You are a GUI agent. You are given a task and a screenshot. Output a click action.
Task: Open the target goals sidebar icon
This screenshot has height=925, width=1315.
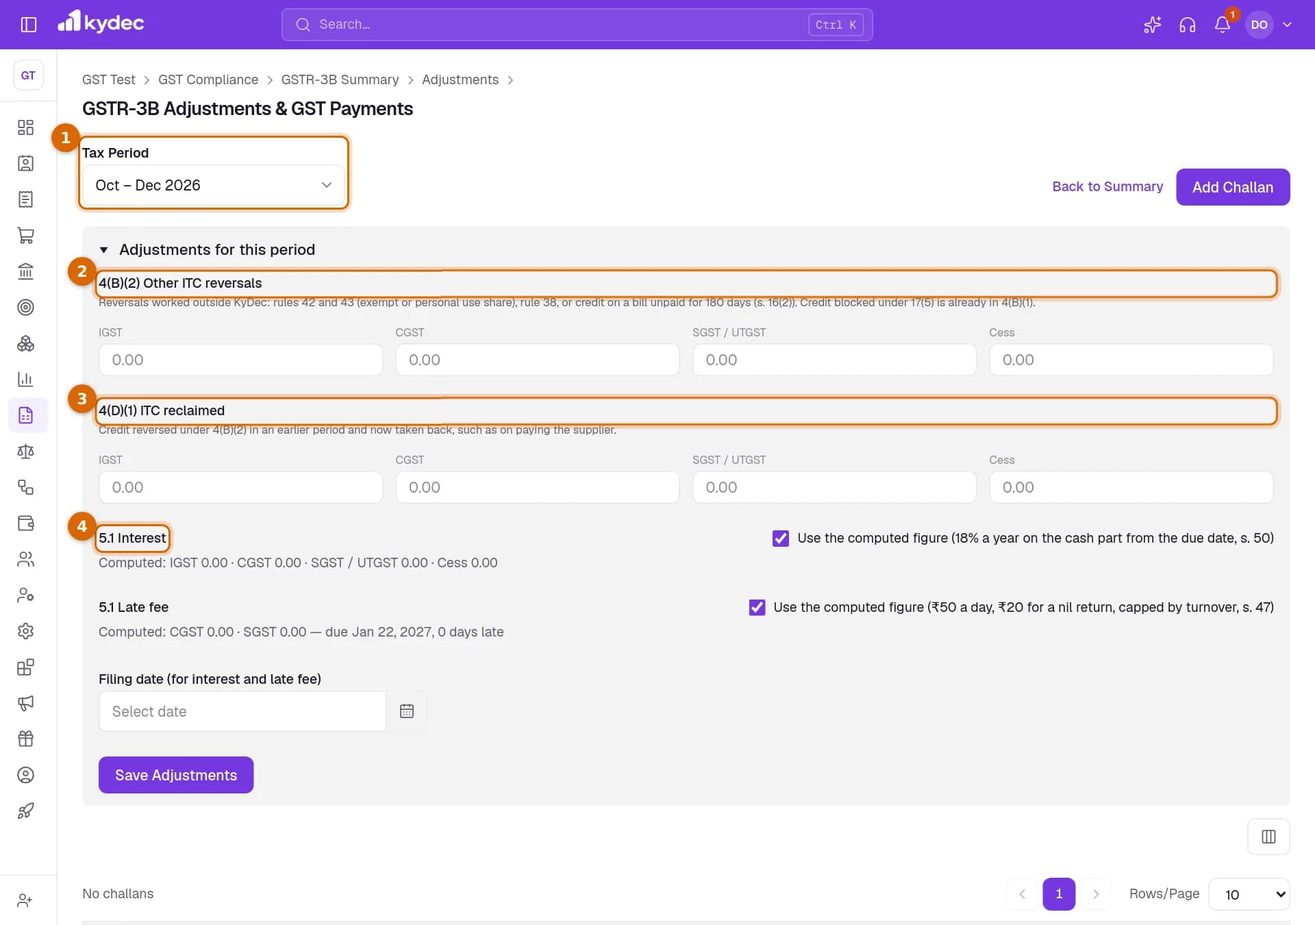(25, 307)
